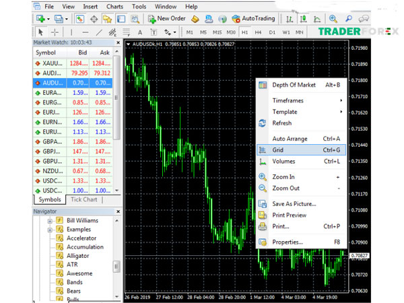Viewport: 404px width, 303px height.
Task: Click the Market Watch vertical scrollbar thumb
Action: [x=116, y=98]
